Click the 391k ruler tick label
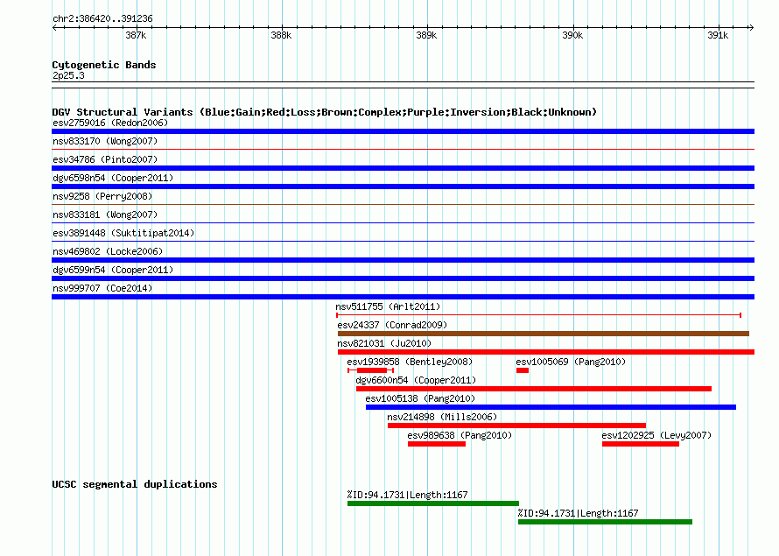Image resolution: width=779 pixels, height=556 pixels. coord(718,35)
